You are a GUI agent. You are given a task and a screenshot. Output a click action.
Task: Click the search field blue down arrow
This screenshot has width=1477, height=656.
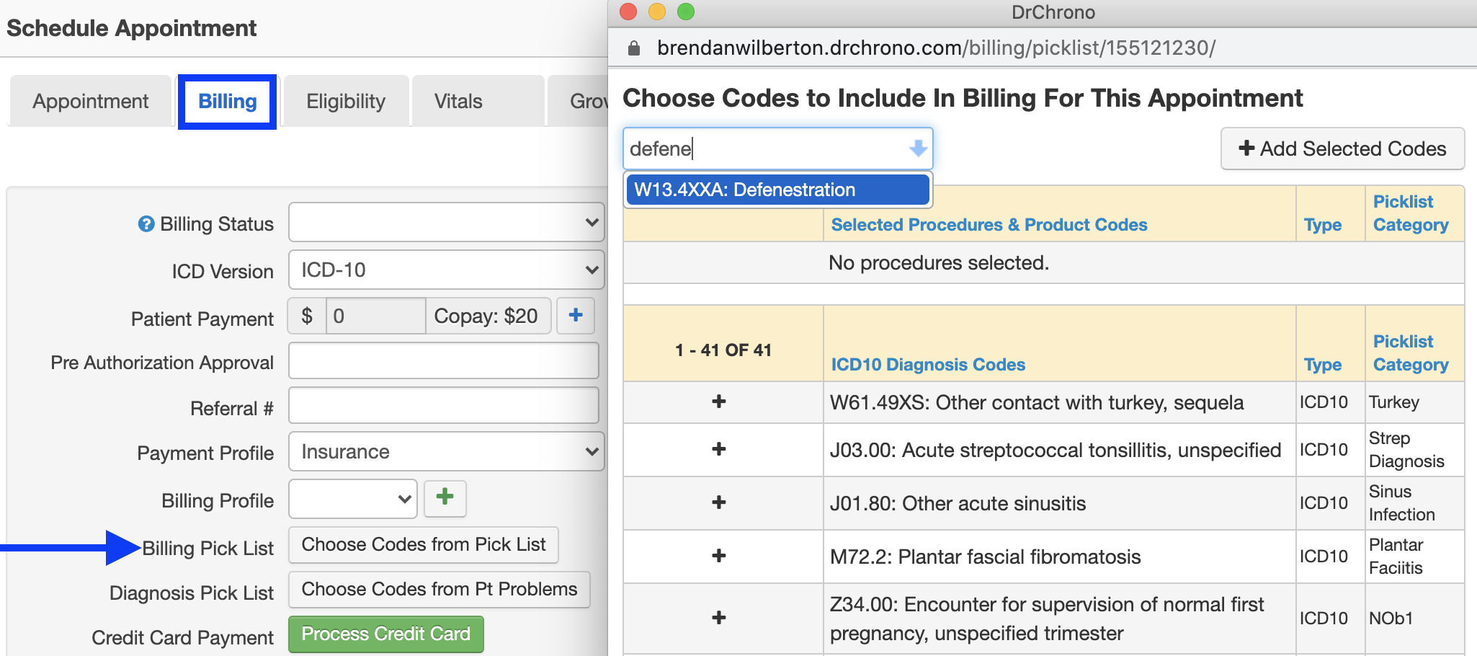918,149
